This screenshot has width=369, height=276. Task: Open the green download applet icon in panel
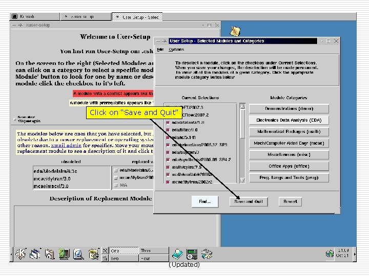(177, 254)
